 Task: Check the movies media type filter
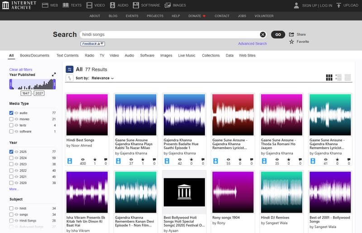pos(11,119)
